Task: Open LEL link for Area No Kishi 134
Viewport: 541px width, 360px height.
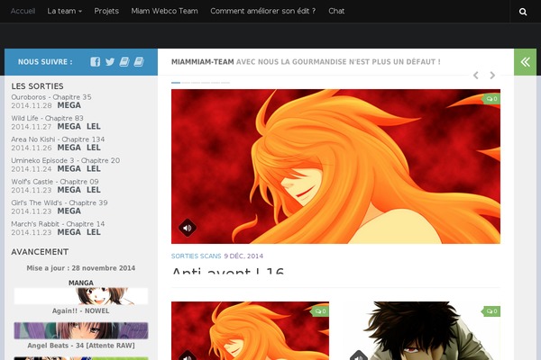Action: (94, 148)
